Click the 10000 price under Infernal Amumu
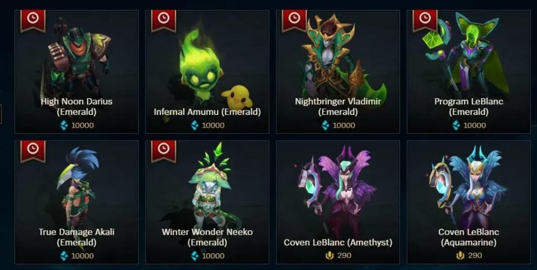Viewport: 537px width, 270px height. pyautogui.click(x=213, y=126)
